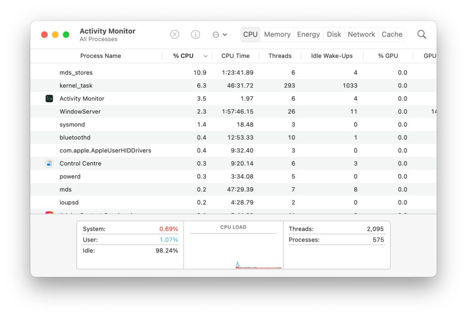Click the search magnifier icon
This screenshot has width=467, height=317.
point(421,34)
